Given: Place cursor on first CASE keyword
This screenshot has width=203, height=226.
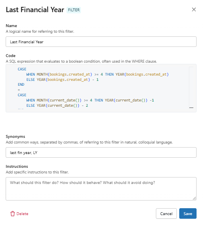Looking at the screenshot, I should click(x=22, y=69).
